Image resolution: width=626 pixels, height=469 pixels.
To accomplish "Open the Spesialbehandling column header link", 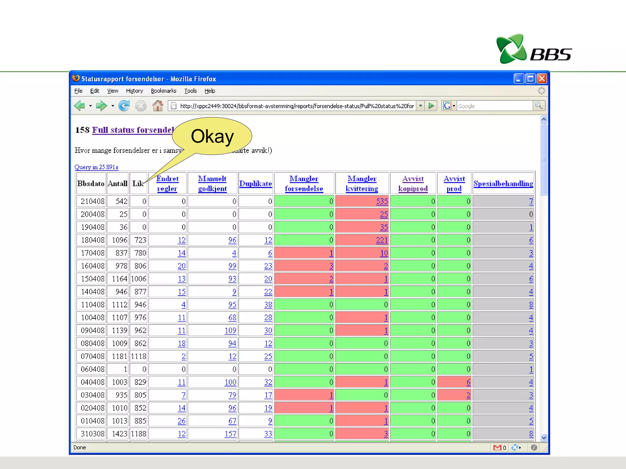I will coord(503,184).
